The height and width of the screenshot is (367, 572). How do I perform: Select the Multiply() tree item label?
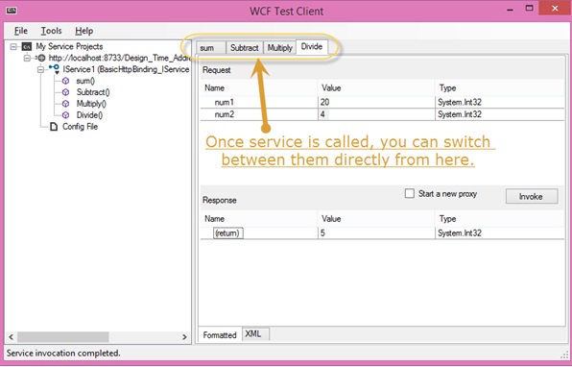[x=91, y=104]
